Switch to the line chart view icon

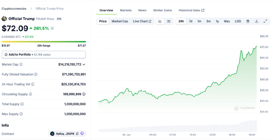pyautogui.click(x=160, y=21)
